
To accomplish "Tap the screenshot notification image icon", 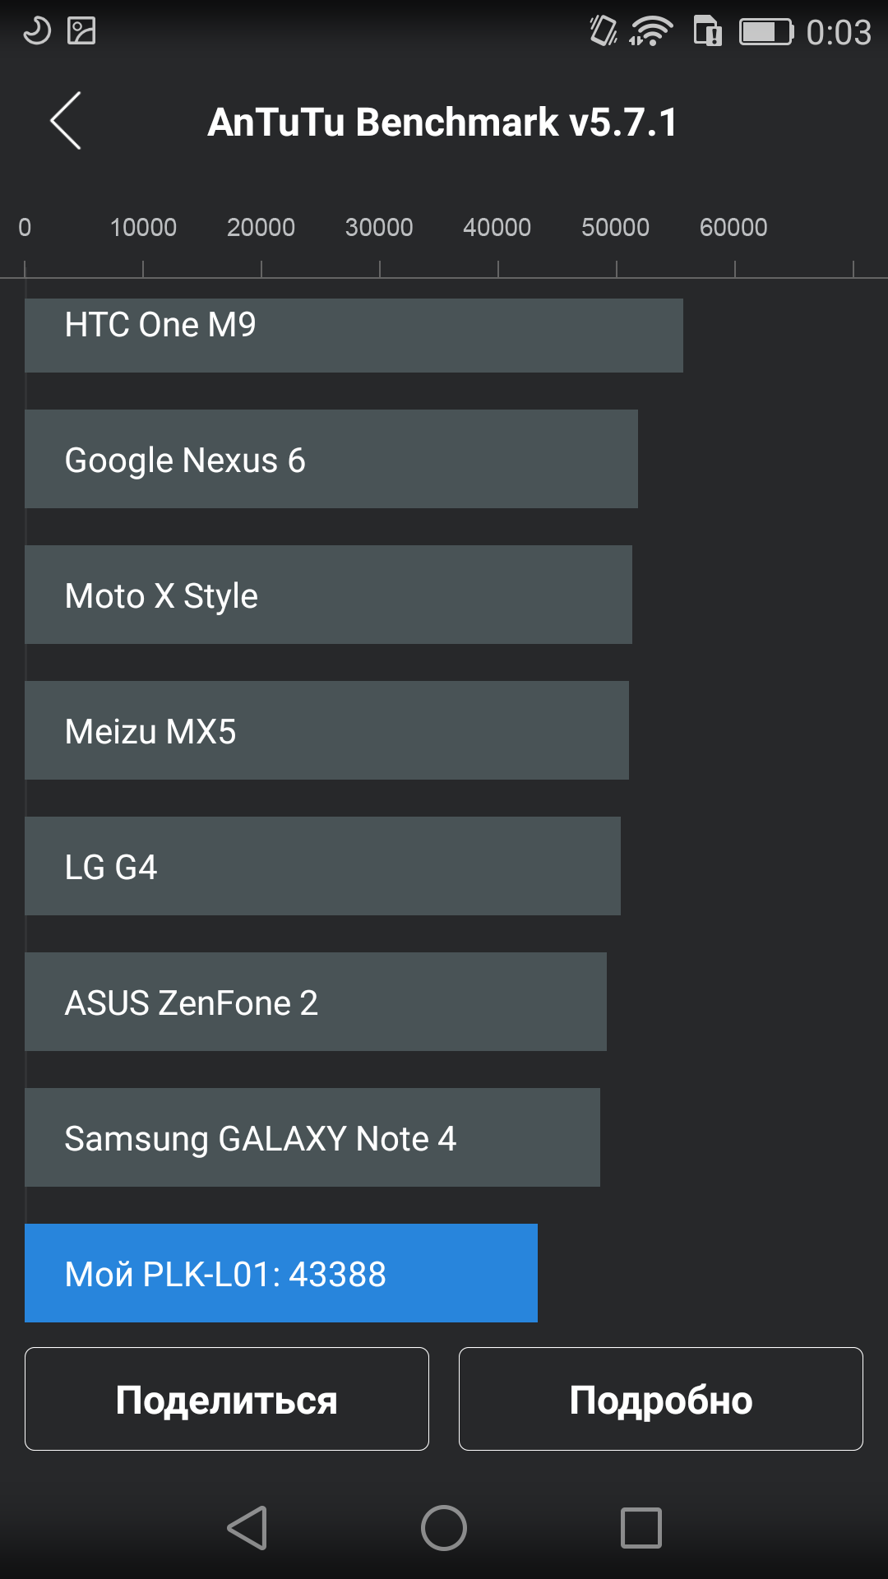I will click(x=81, y=30).
